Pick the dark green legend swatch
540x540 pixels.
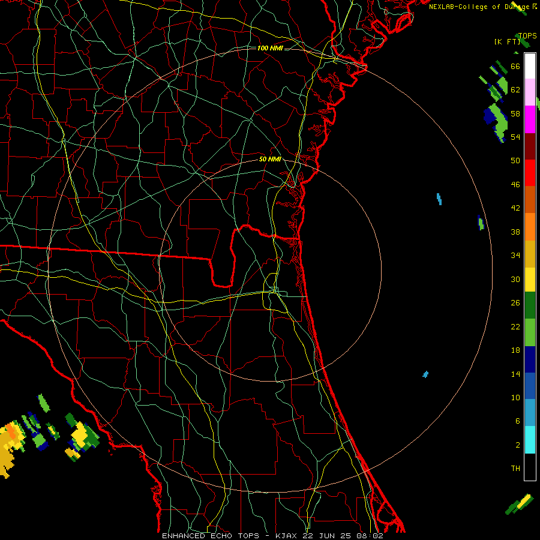530,305
